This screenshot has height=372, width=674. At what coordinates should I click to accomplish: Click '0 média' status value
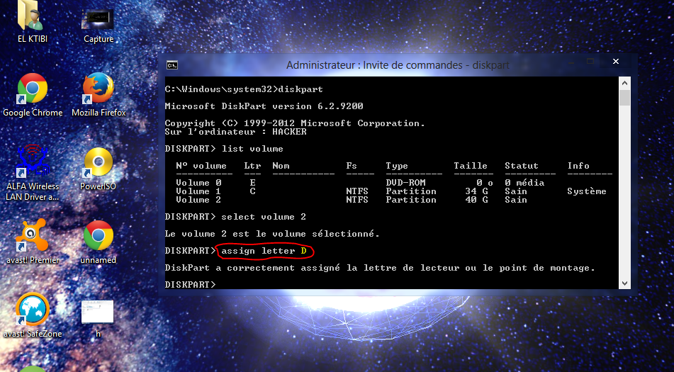pos(524,183)
